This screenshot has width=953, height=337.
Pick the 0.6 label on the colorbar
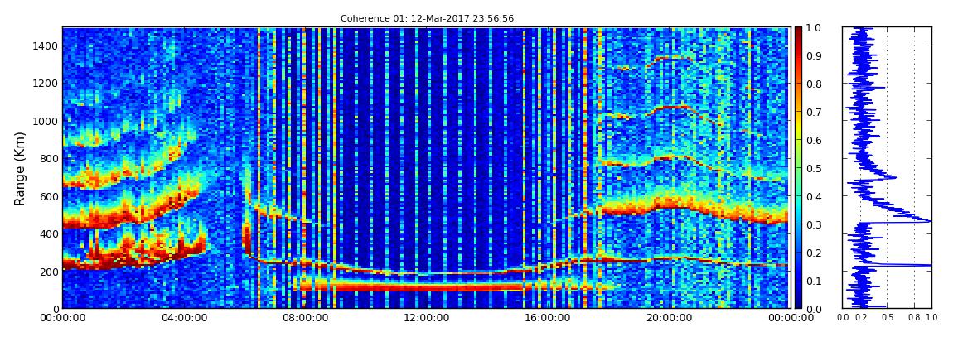pos(814,140)
